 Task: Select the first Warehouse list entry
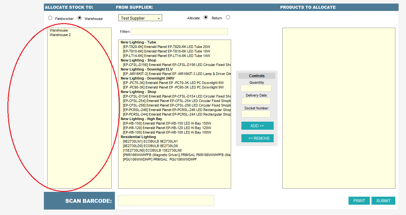[59, 30]
